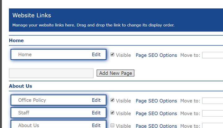The height and width of the screenshot is (128, 223).
Task: Focus the new page name text field
Action: [51, 73]
